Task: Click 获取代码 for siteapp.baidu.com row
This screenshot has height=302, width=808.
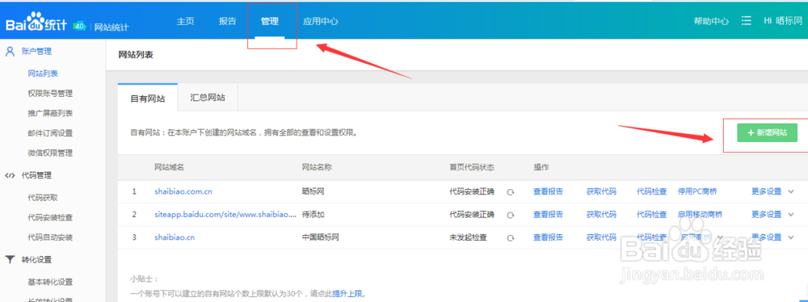Action: 601,215
